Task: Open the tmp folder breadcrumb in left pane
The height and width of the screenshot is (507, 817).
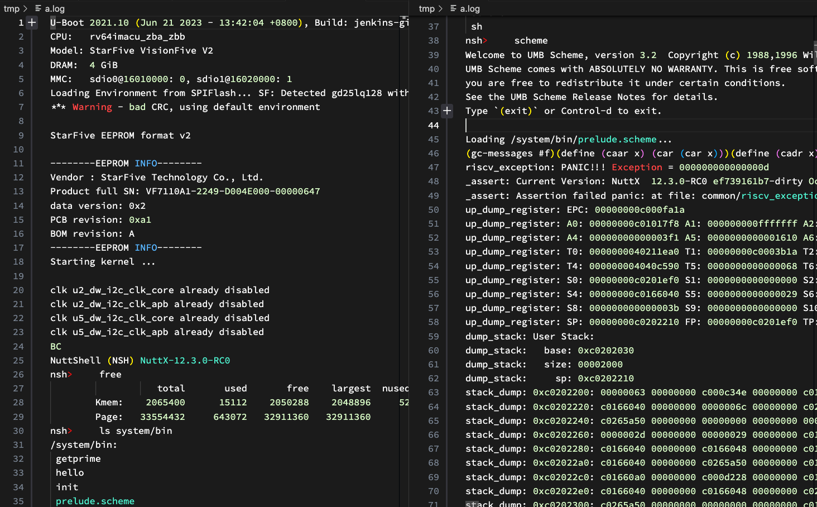Action: 11,9
